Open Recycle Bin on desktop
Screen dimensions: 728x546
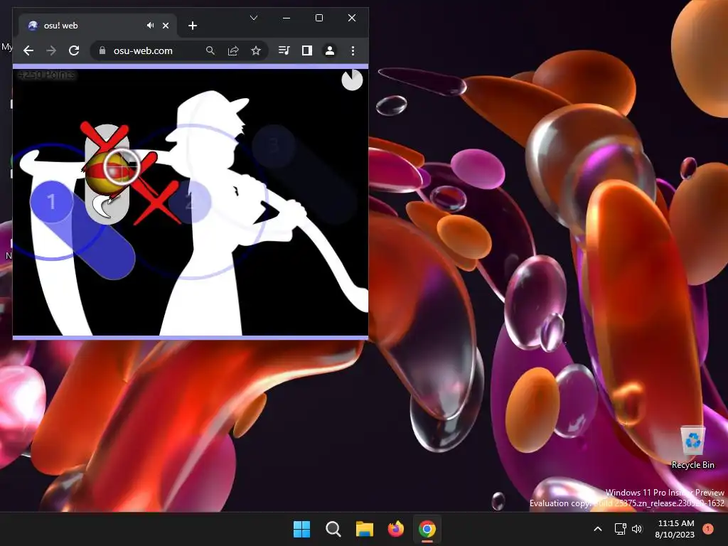coord(692,448)
